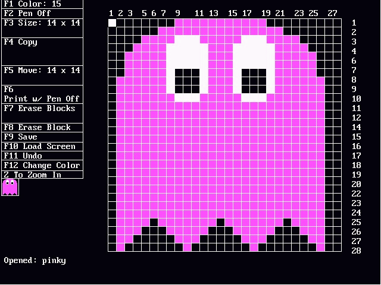
Task: Click the single black peak cell of the left bottom notch
Action: [154, 222]
